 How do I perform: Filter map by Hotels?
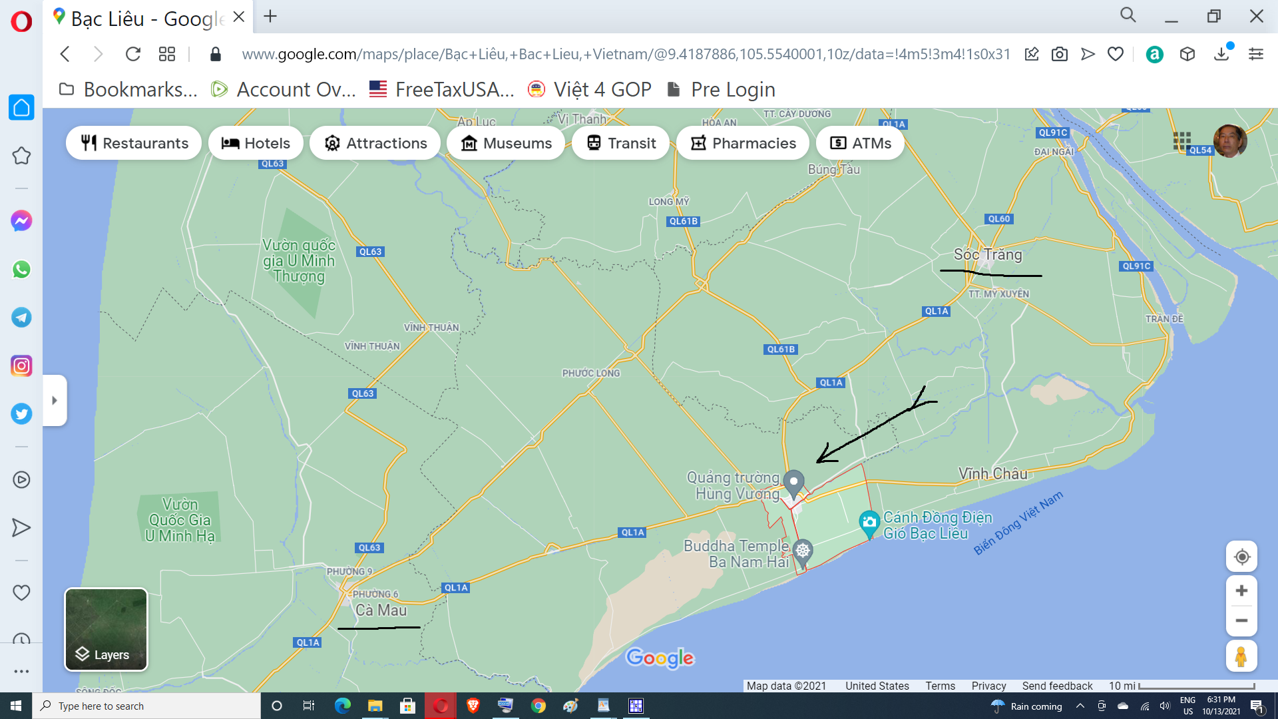pos(256,143)
